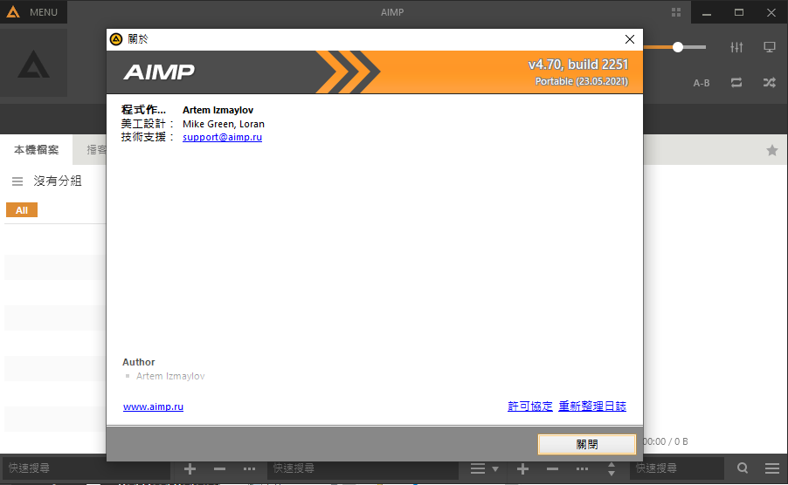788x485 pixels.
Task: Enable A-B section repeat
Action: coord(702,83)
